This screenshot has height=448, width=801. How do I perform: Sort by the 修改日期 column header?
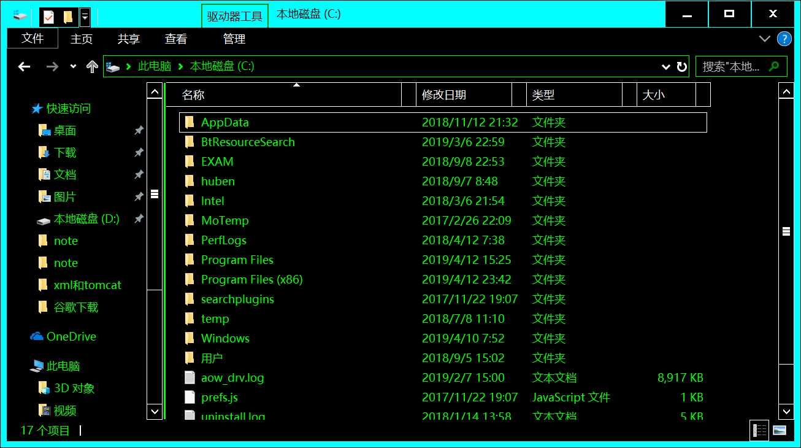464,95
